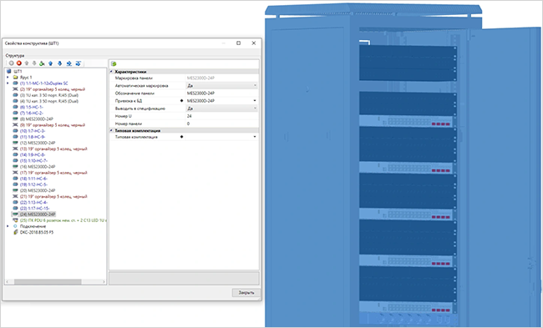Click the blue move down arrow
Screen dimensions: 543x328
coord(59,63)
